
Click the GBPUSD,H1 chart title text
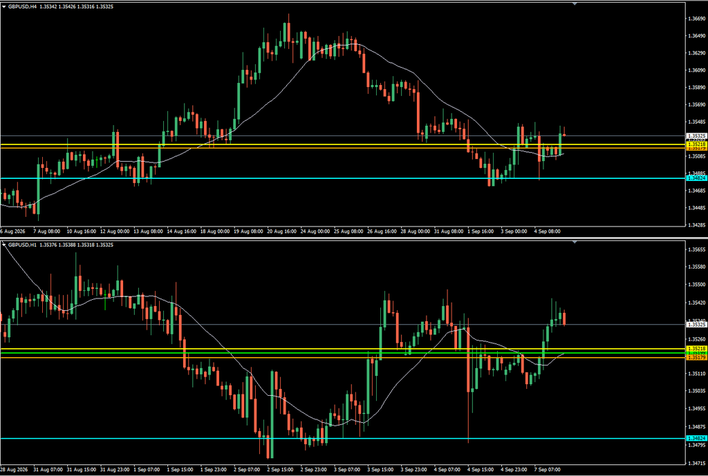pyautogui.click(x=23, y=245)
